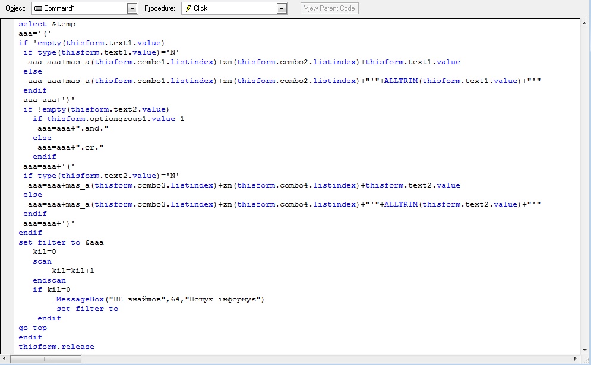
Task: Click the line aaa='('
Action: (x=35, y=33)
